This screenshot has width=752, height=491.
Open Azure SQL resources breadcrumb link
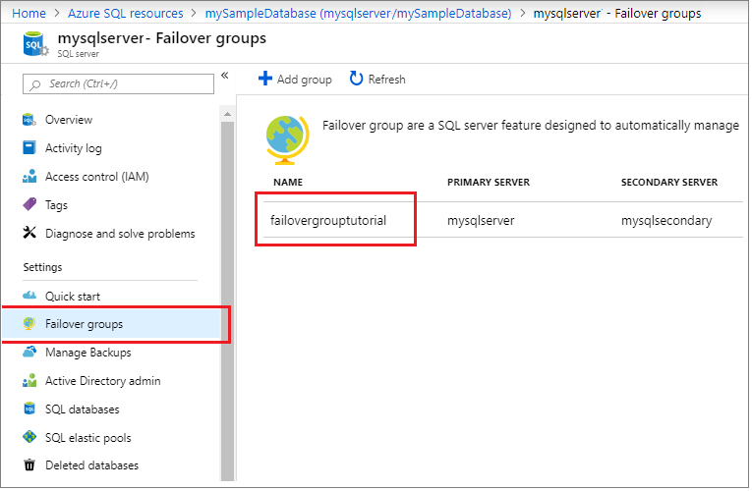(x=125, y=13)
